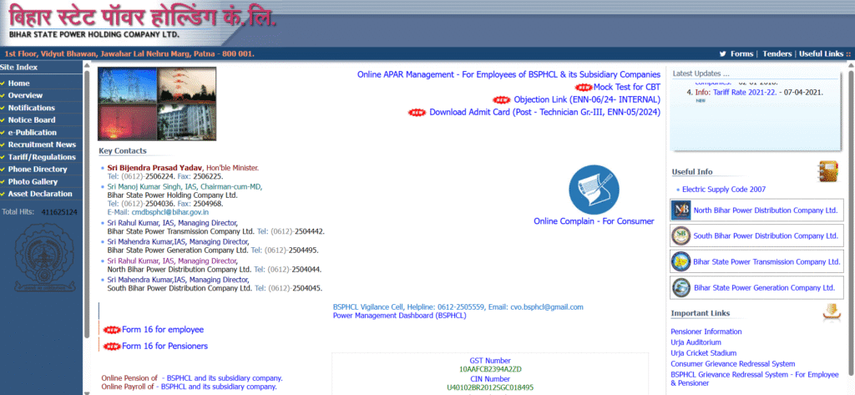The image size is (855, 395).
Task: Open the Online Complain pen-and-paper icon
Action: pos(594,190)
